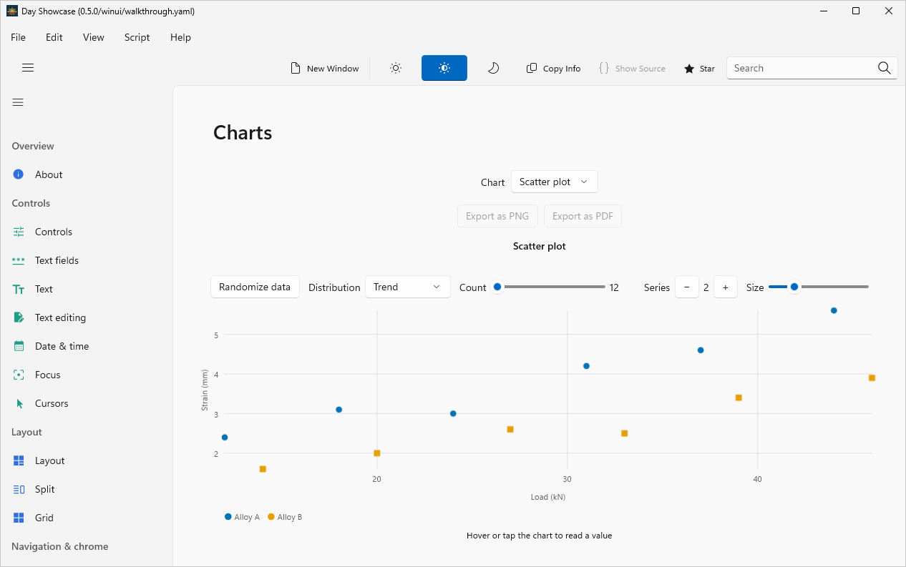Screen dimensions: 906x567
Task: Click the Controls sliders icon in the sidebar
Action: (x=19, y=232)
